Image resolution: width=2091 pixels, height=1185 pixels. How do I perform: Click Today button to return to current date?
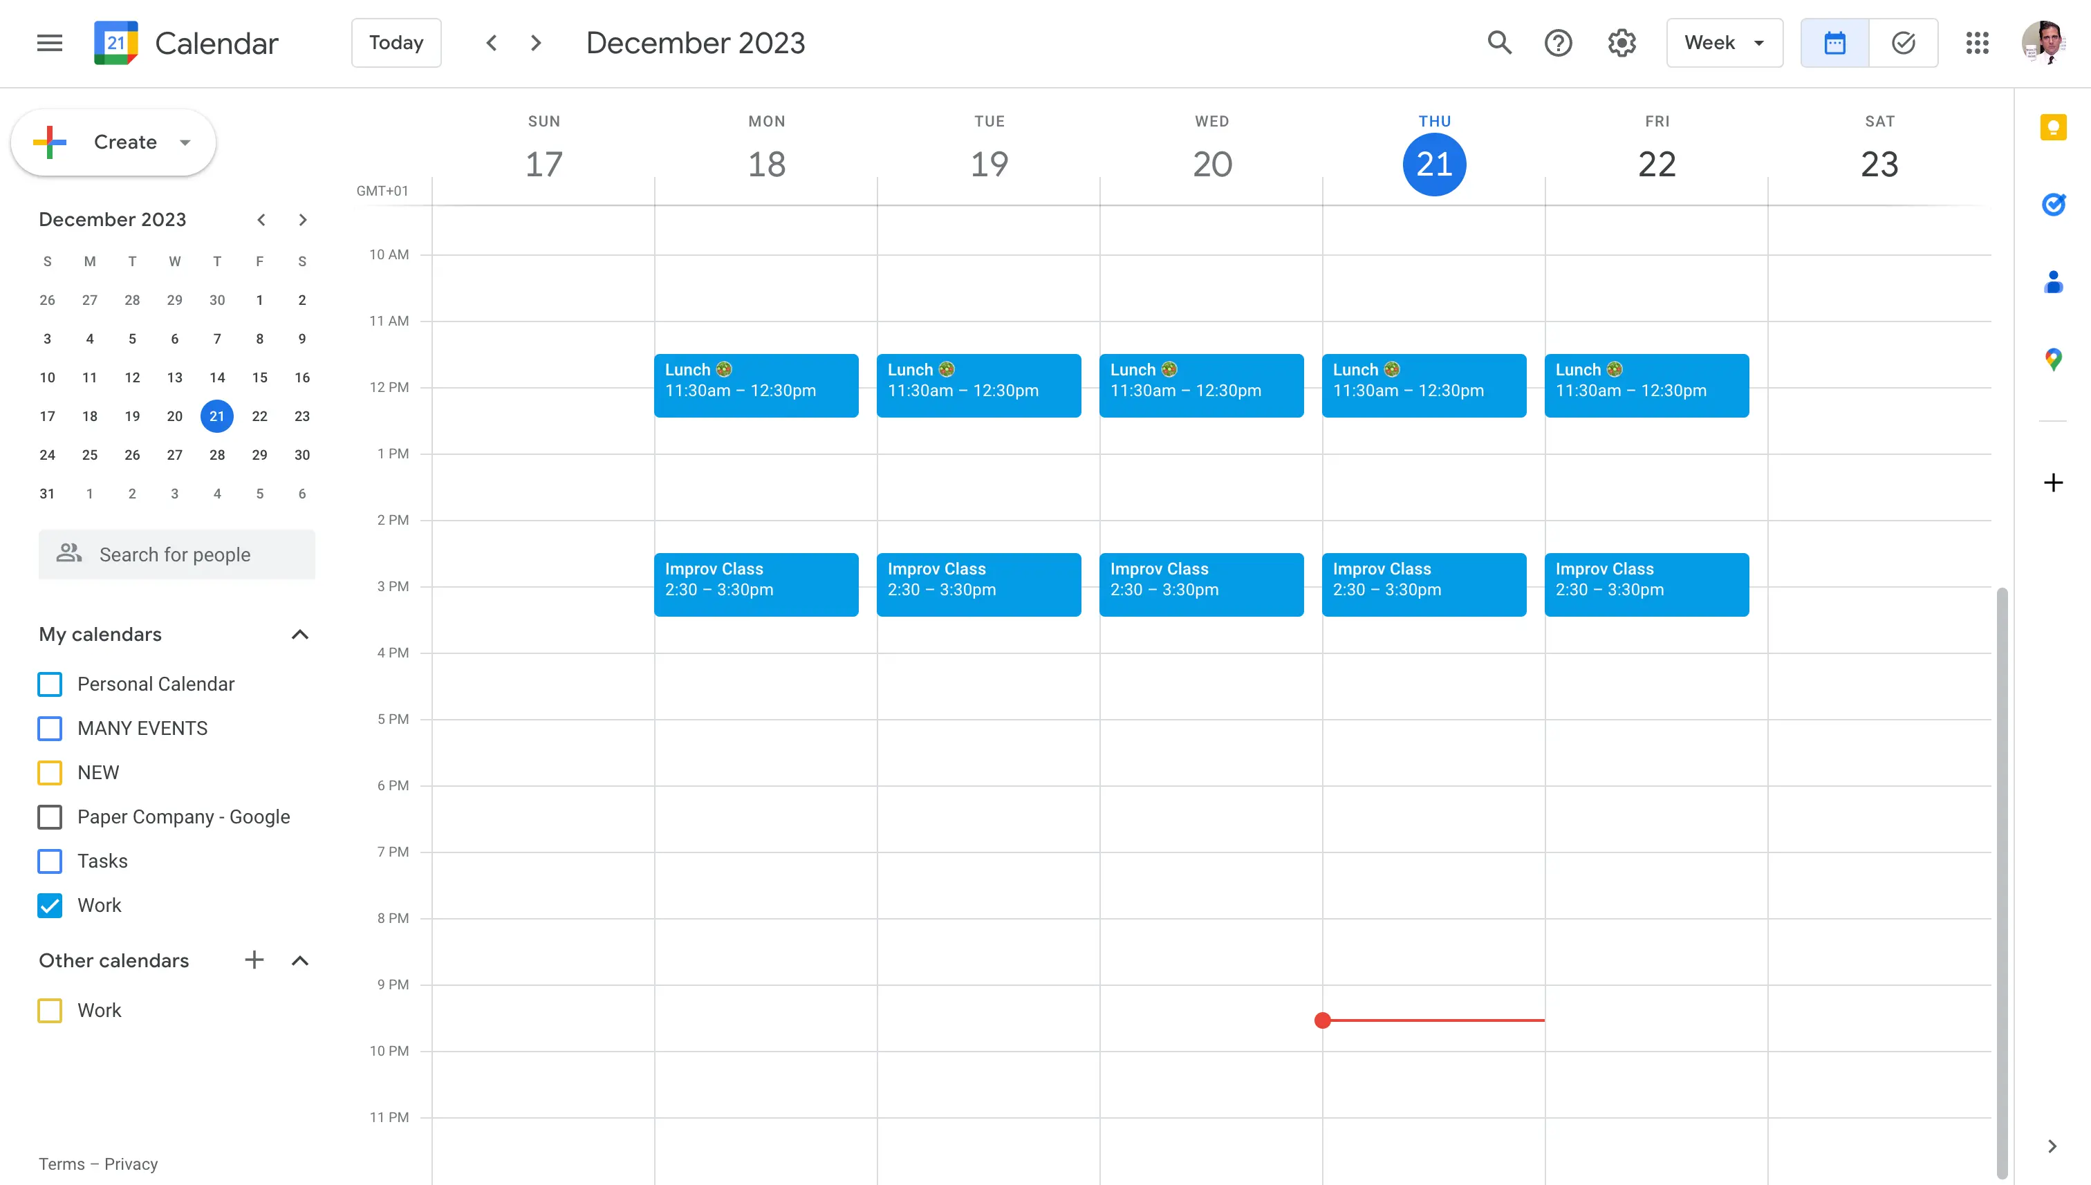point(395,43)
